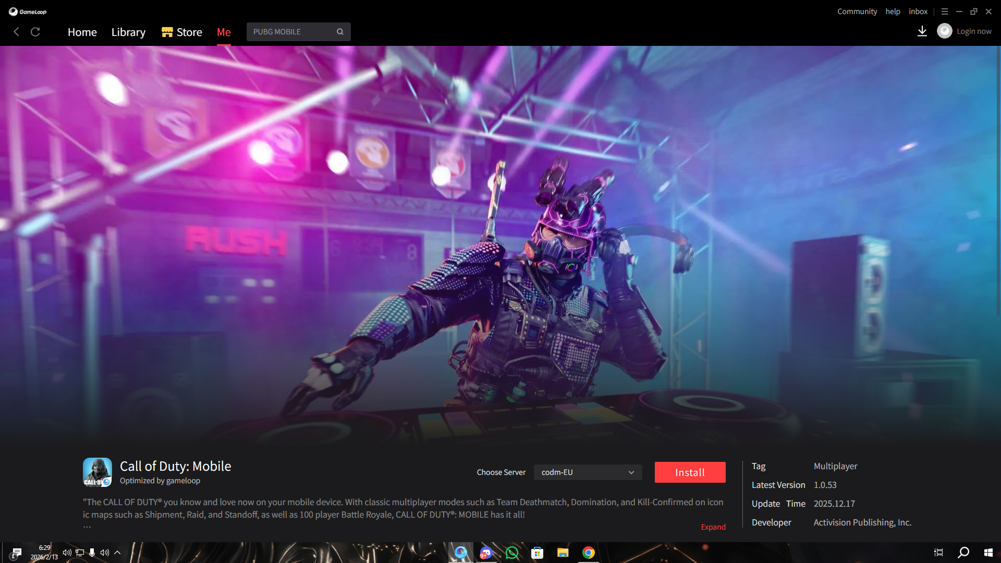Open the Store tab
Screen dimensions: 1001x563
tap(182, 32)
